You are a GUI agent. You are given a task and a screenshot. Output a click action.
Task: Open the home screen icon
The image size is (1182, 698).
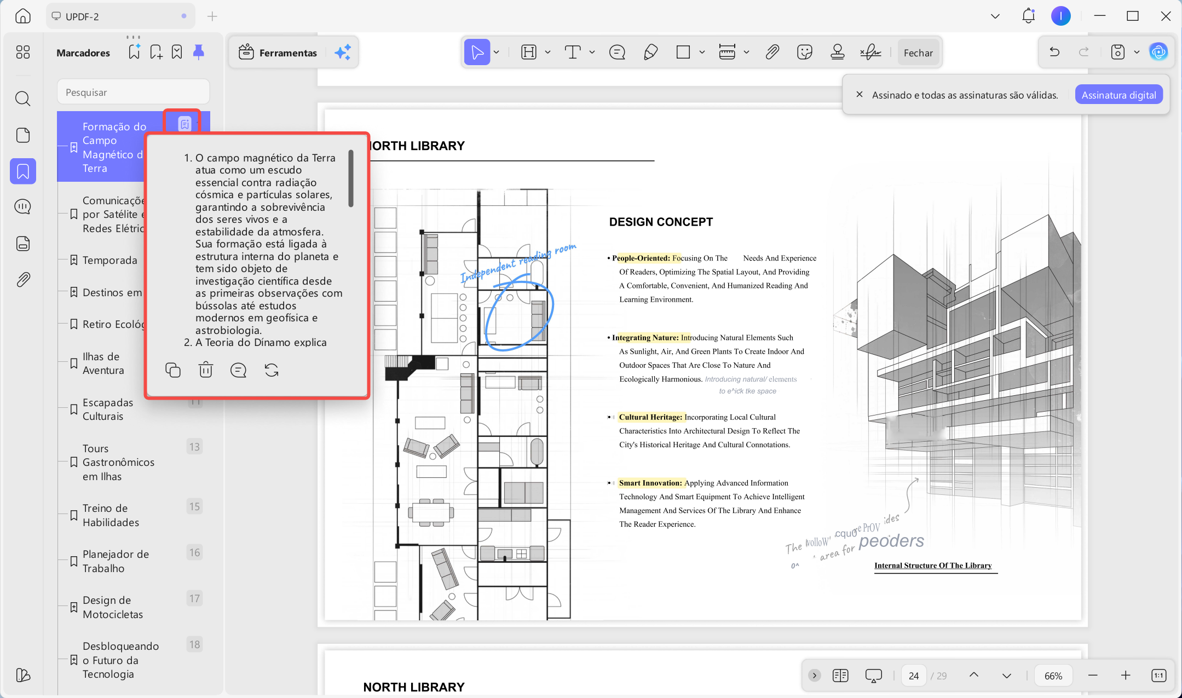click(23, 16)
